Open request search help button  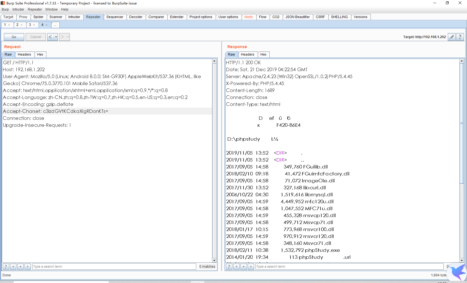(x=6, y=267)
